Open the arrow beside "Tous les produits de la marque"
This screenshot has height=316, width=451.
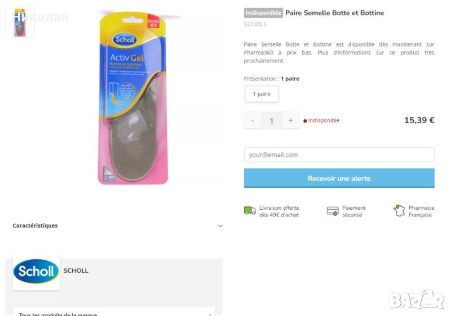210,314
